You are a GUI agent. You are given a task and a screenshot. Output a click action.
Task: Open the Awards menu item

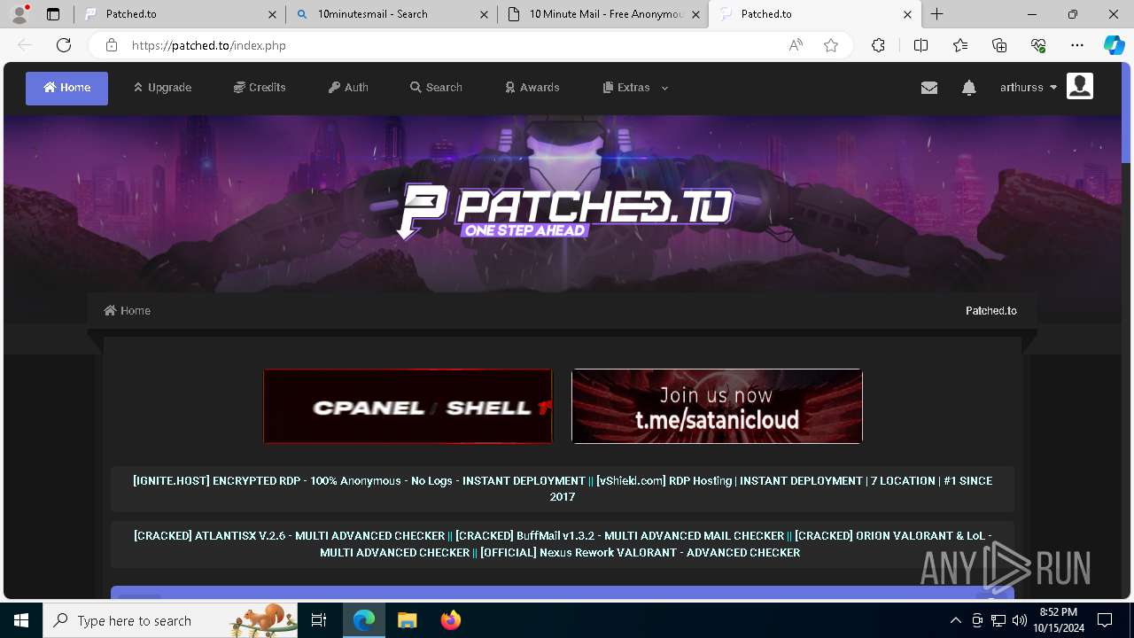point(532,88)
